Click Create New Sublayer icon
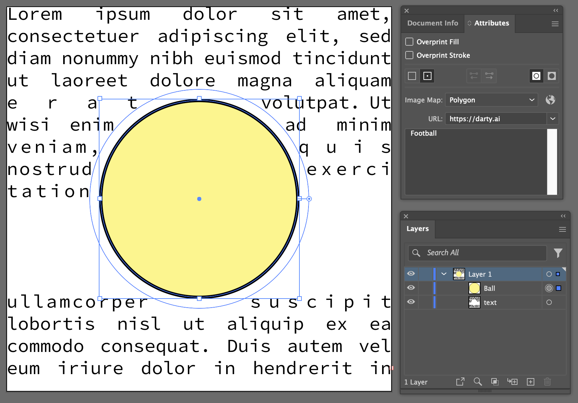 [512, 382]
